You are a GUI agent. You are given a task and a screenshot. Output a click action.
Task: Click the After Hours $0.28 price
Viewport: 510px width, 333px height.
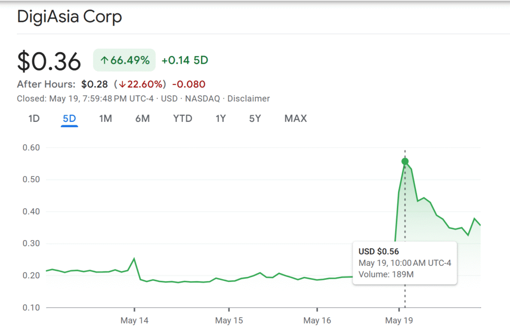[94, 84]
